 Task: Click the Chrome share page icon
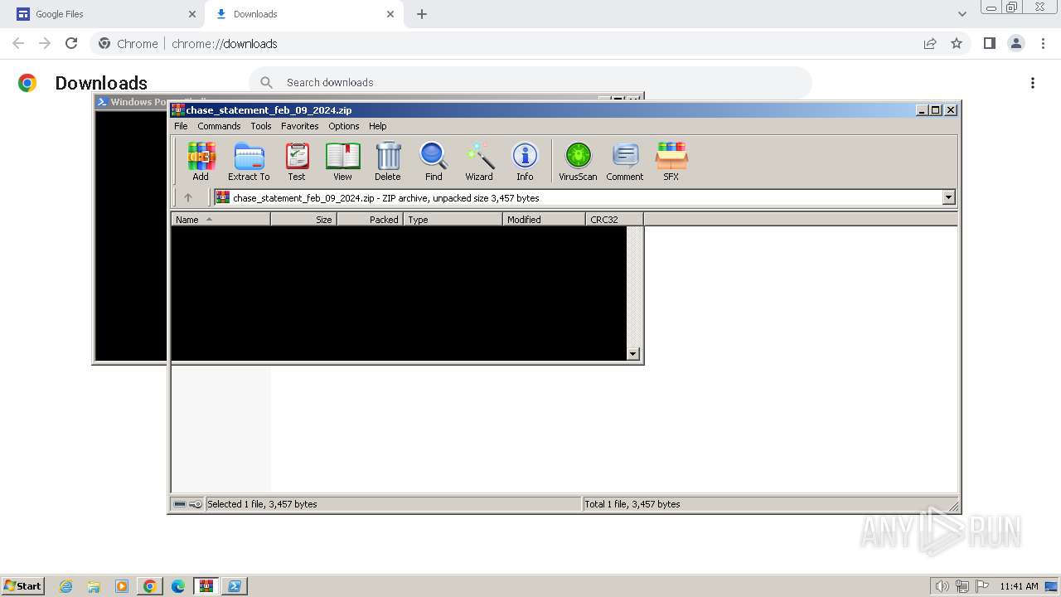(930, 43)
